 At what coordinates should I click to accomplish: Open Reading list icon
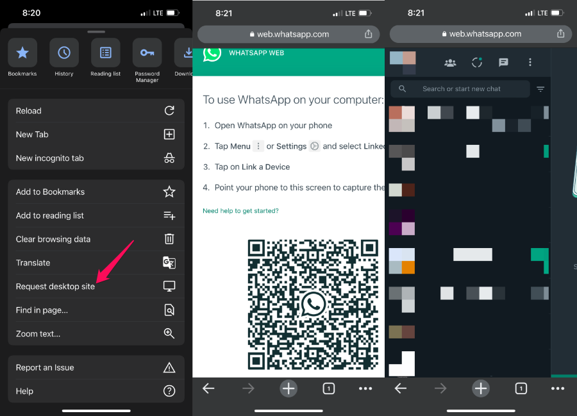(106, 53)
